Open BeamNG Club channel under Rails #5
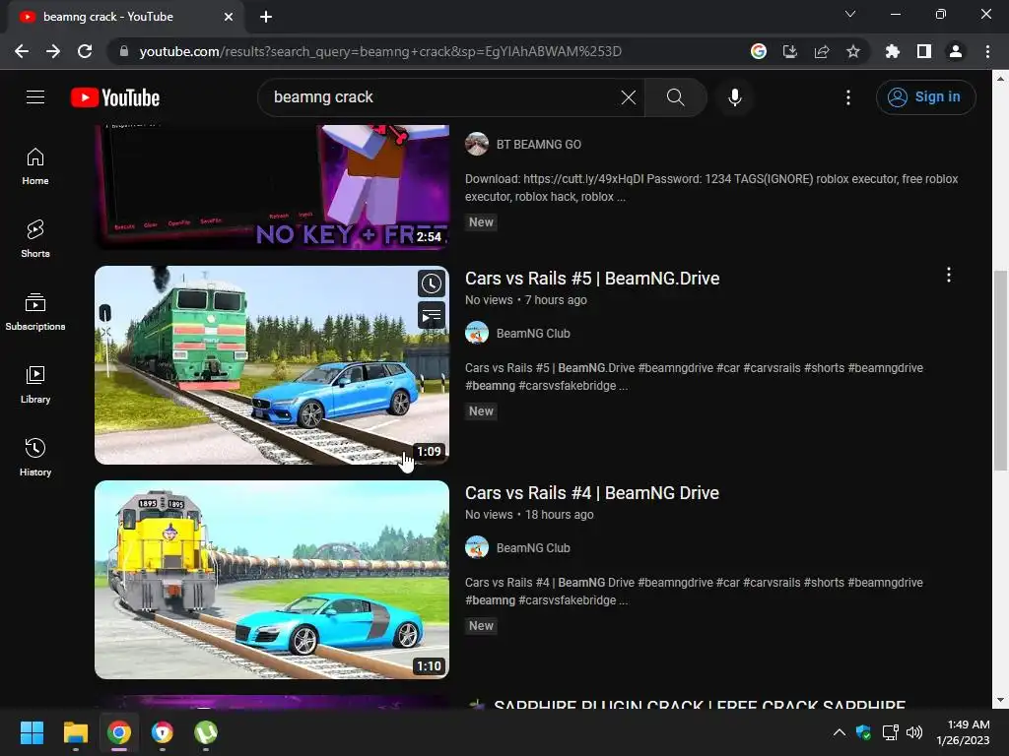This screenshot has height=756, width=1009. point(533,334)
